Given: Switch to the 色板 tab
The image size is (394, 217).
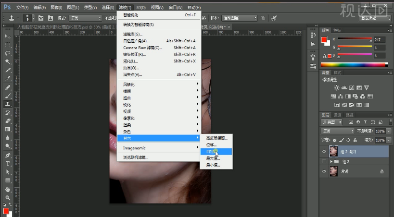Looking at the screenshot, I should [x=337, y=30].
